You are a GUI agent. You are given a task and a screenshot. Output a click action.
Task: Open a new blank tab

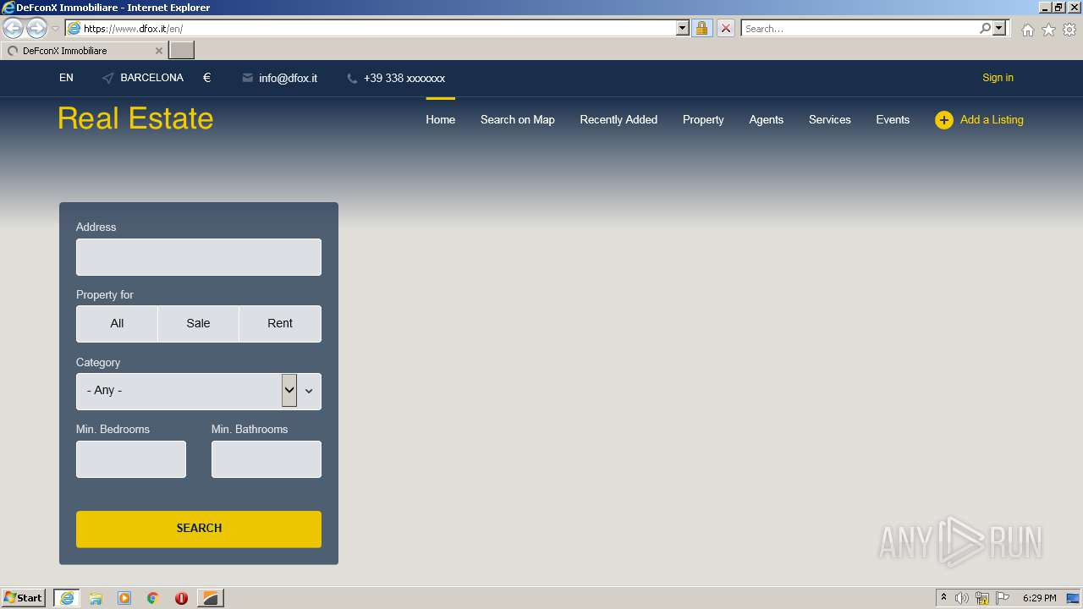(x=182, y=51)
